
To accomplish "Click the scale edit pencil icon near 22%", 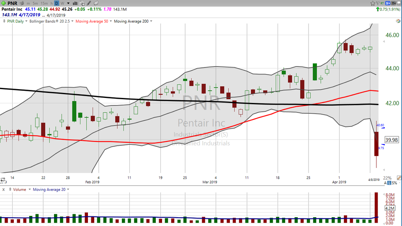I will point(399,177).
